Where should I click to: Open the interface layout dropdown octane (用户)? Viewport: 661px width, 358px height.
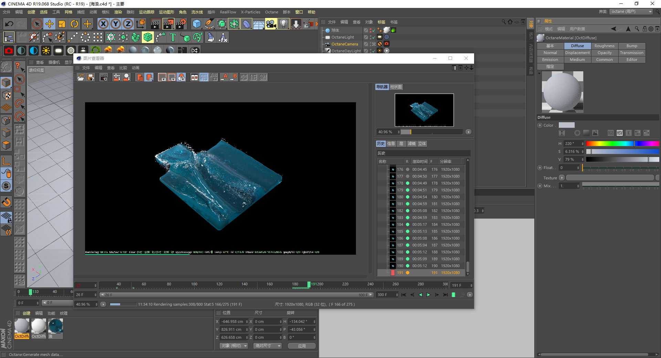pos(631,11)
